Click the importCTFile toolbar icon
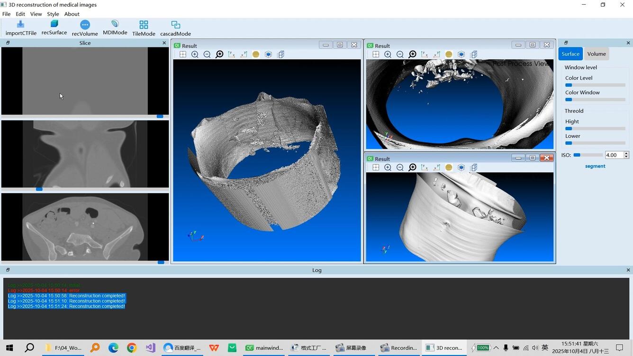The height and width of the screenshot is (356, 633). point(21,28)
